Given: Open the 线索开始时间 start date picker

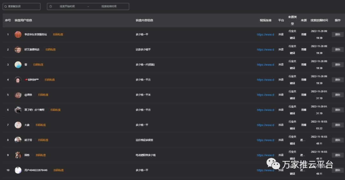Looking at the screenshot, I should 67,6.
